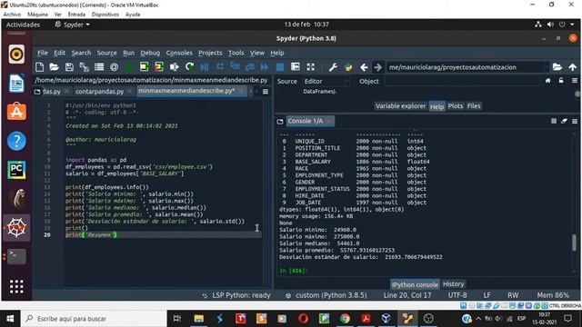Stop debugging with blue square
The image size is (582, 327).
280,67
